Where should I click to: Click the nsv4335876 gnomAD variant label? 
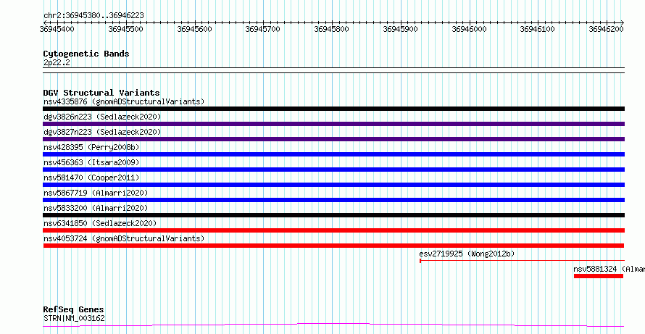[x=124, y=101]
